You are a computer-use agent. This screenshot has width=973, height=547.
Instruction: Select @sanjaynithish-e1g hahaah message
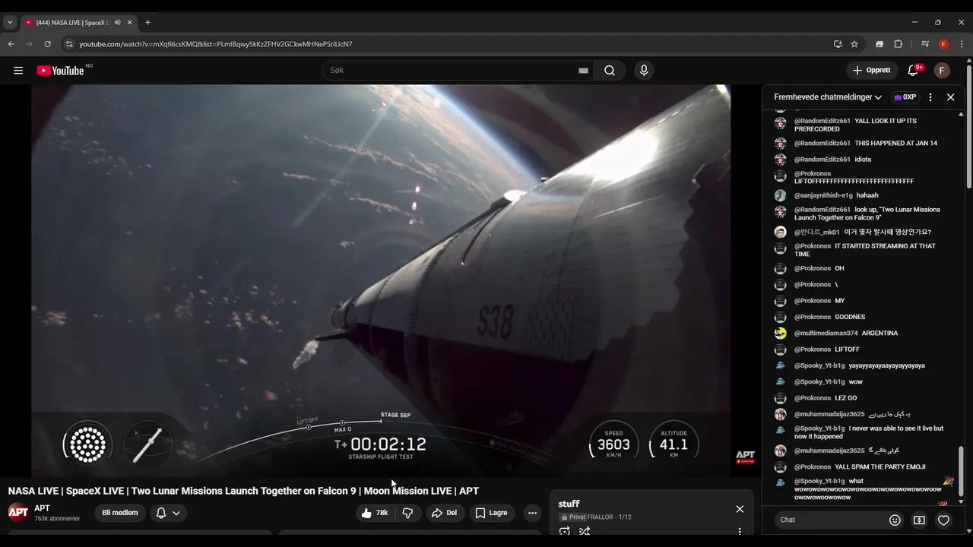pos(864,195)
